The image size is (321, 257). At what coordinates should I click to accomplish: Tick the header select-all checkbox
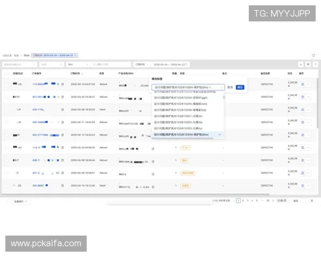click(7, 73)
